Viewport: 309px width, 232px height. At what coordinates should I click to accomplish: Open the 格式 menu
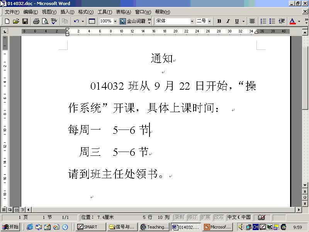click(86, 12)
